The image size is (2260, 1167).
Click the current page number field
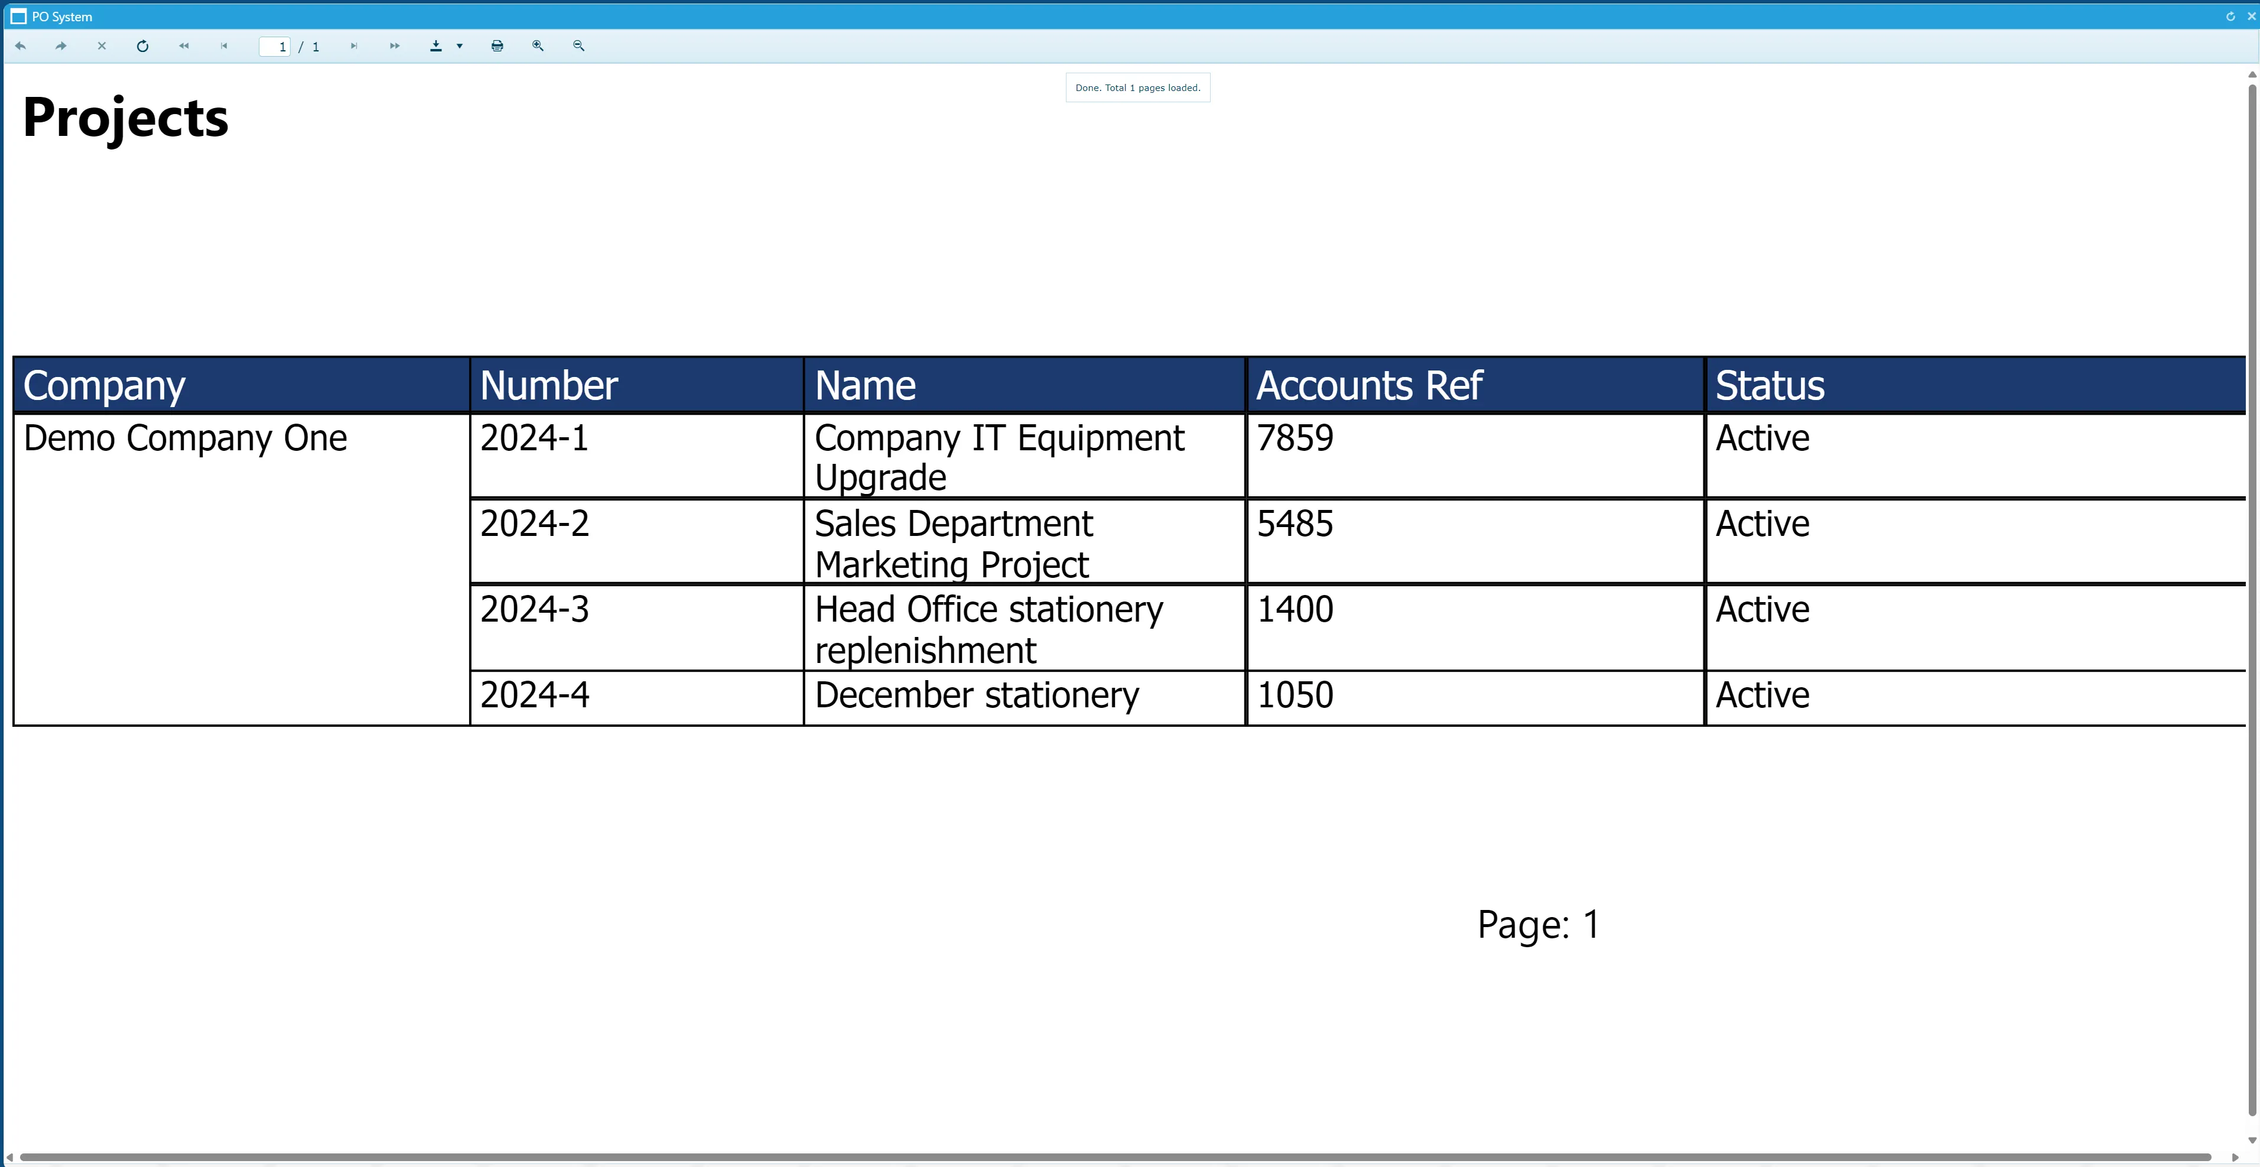click(x=275, y=47)
